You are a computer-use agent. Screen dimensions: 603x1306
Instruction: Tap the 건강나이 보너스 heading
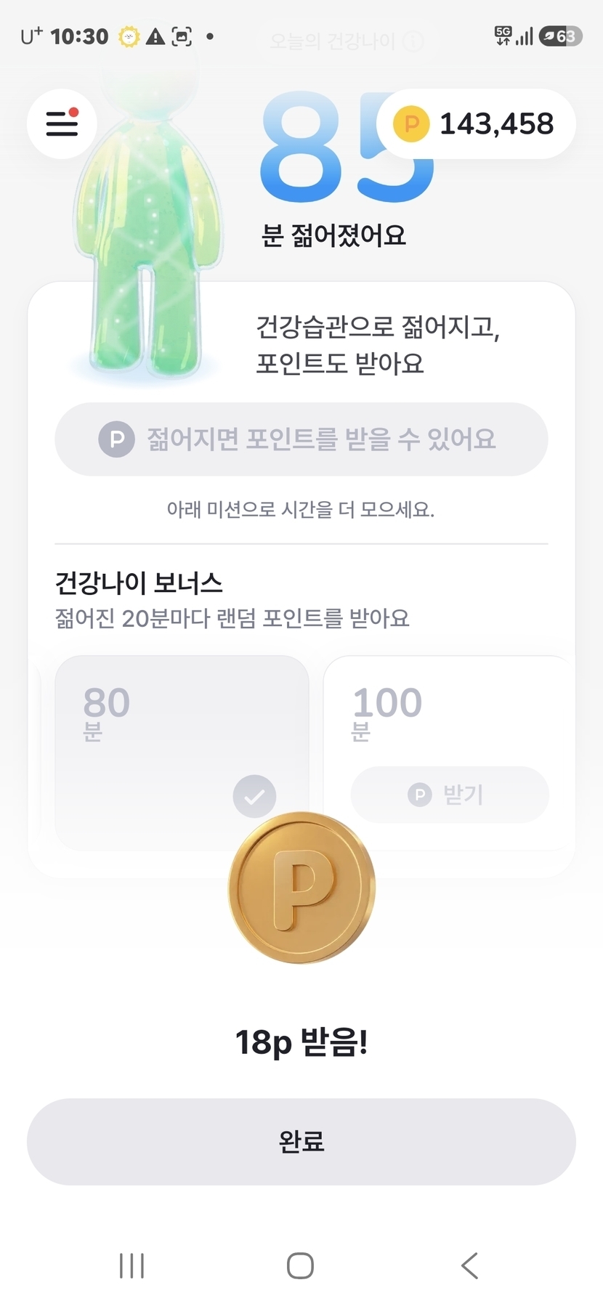(139, 583)
